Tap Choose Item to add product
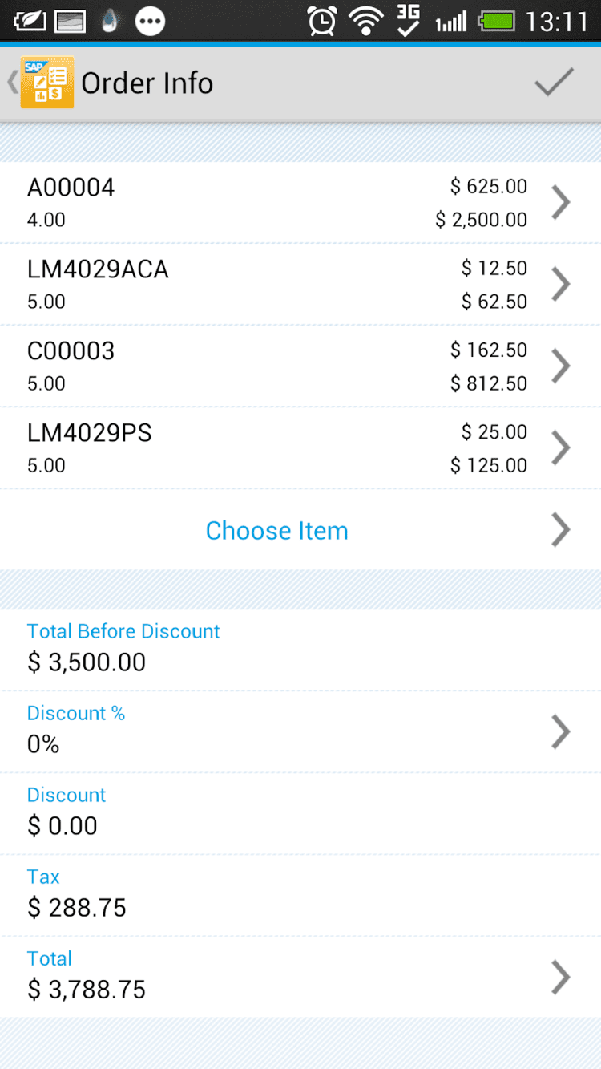Screen dimensions: 601x1069 pyautogui.click(x=277, y=530)
